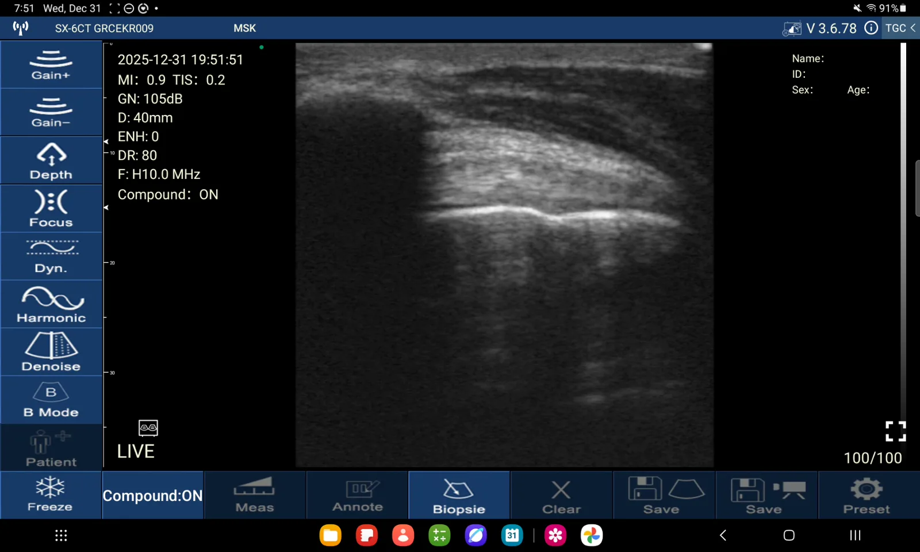Toggle the Biopsie guide
Image resolution: width=920 pixels, height=552 pixels.
click(x=459, y=495)
